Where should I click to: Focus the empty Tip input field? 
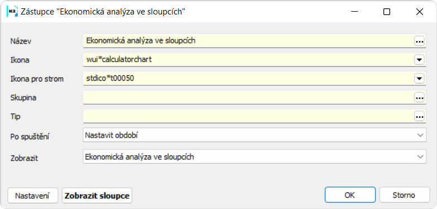point(248,116)
